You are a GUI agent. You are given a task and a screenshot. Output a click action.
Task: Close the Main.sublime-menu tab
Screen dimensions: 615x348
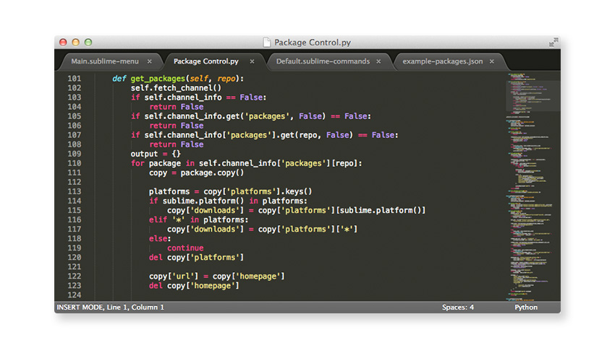[x=150, y=61]
